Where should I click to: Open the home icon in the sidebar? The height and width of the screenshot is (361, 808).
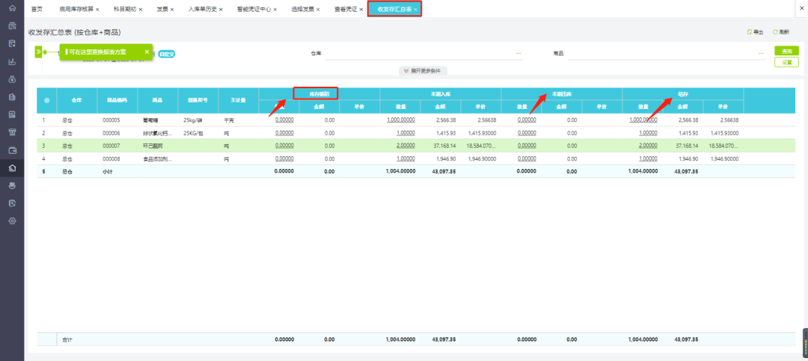13,9
